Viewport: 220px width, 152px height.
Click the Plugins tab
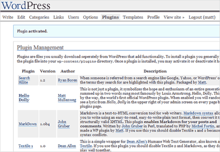pos(110,17)
